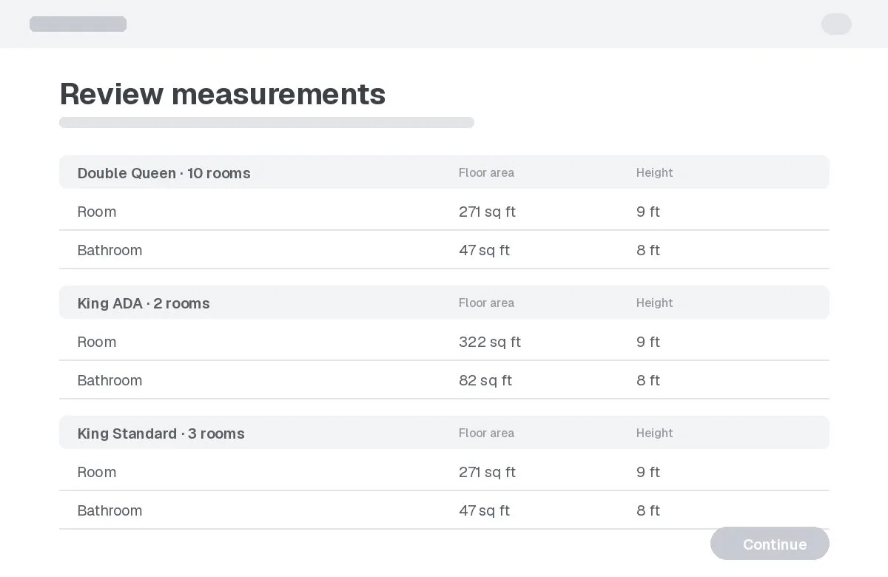The height and width of the screenshot is (577, 888).
Task: Select the Room row label under King ADA
Action: point(97,342)
